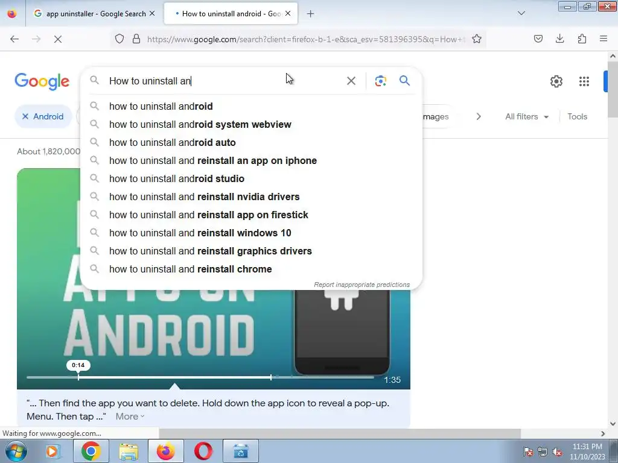
Task: Click the 0:14 video key moment marker
Action: (78, 365)
